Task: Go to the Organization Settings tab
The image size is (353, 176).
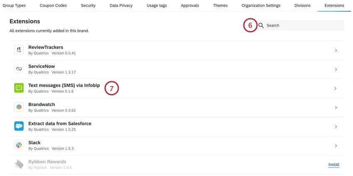Action: (261, 6)
